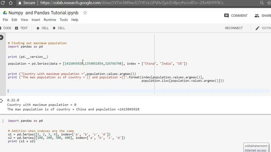Open the File menu
This screenshot has height=152, width=271.
tap(6, 20)
